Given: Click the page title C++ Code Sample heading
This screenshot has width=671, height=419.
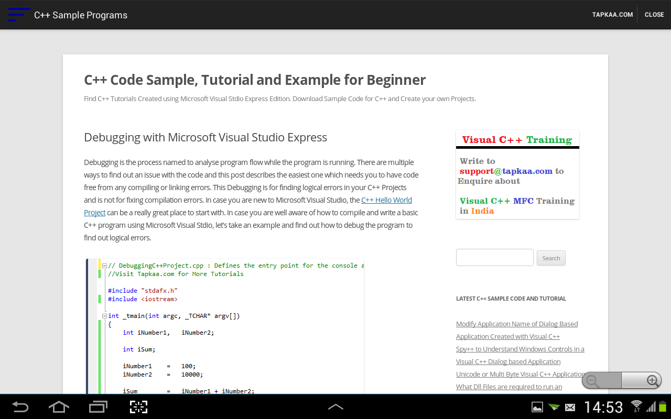Looking at the screenshot, I should [x=255, y=80].
